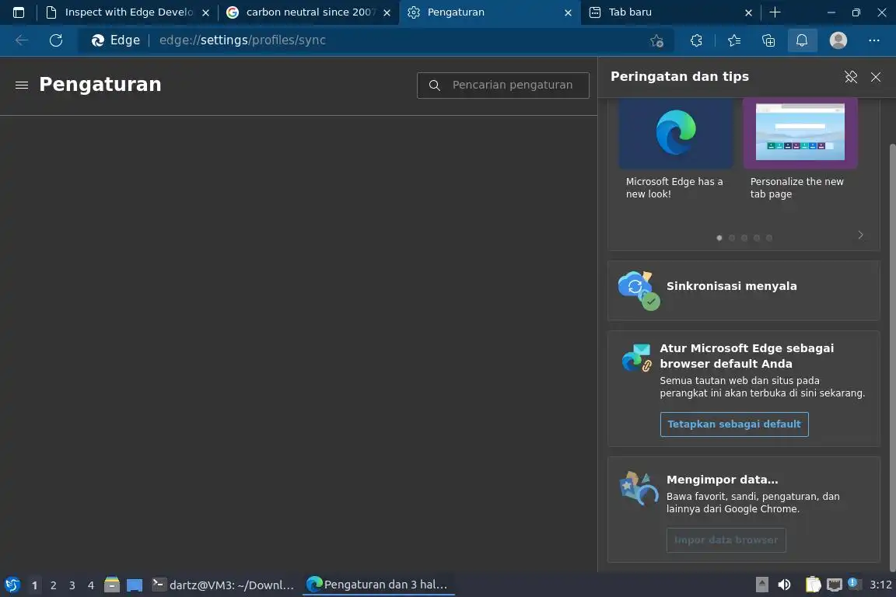Click the Mengimpor data import icon
Screen dimensions: 896x597
point(639,488)
